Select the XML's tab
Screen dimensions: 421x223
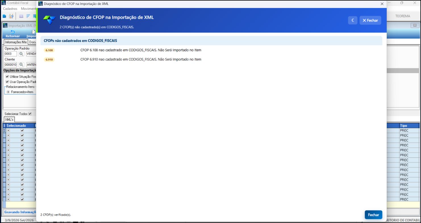[9, 120]
